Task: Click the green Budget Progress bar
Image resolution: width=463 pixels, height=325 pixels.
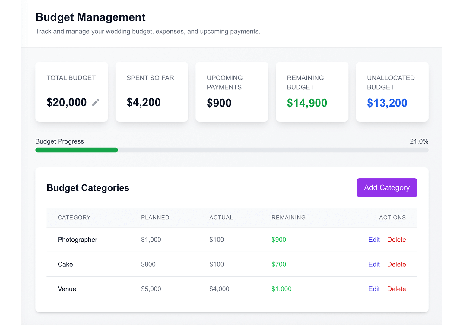Action: pos(77,150)
